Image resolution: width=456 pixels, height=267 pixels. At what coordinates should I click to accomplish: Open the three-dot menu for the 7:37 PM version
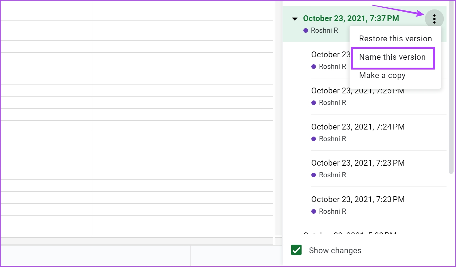click(434, 19)
